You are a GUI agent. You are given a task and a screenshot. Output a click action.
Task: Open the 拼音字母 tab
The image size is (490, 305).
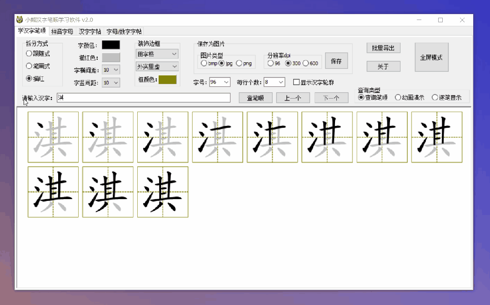tap(62, 31)
